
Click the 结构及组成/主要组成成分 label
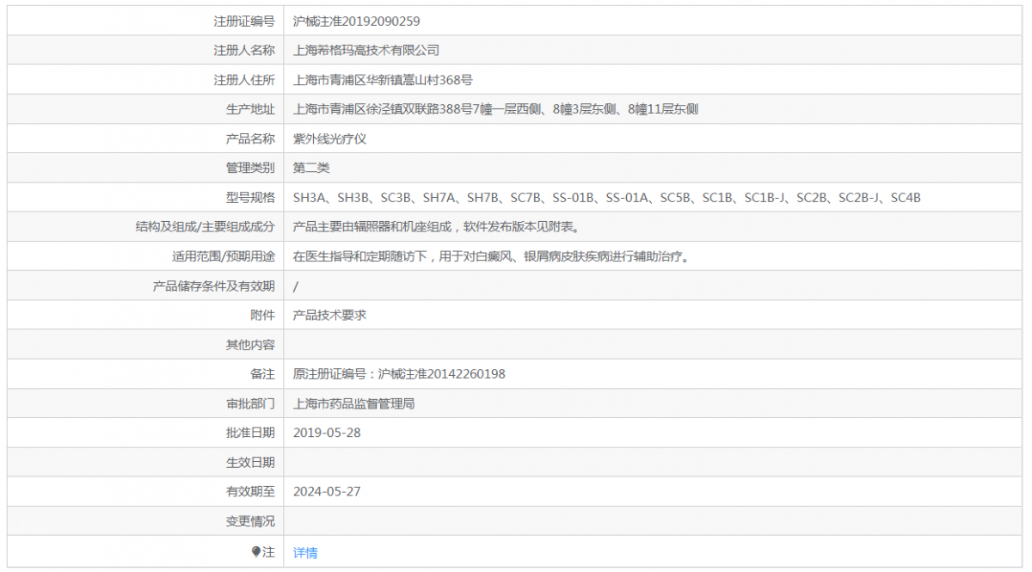[206, 227]
